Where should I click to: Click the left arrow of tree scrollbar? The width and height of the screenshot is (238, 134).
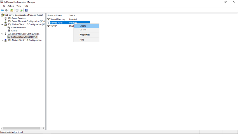coord(2,128)
